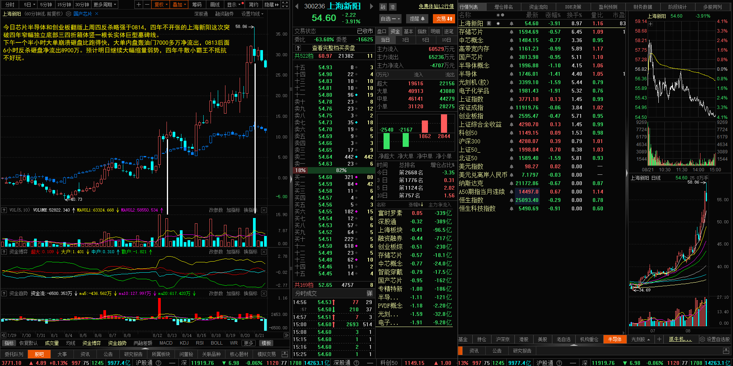Click 查看完整档买卖盘 link
Screen dimensions: 733x366
click(333, 48)
